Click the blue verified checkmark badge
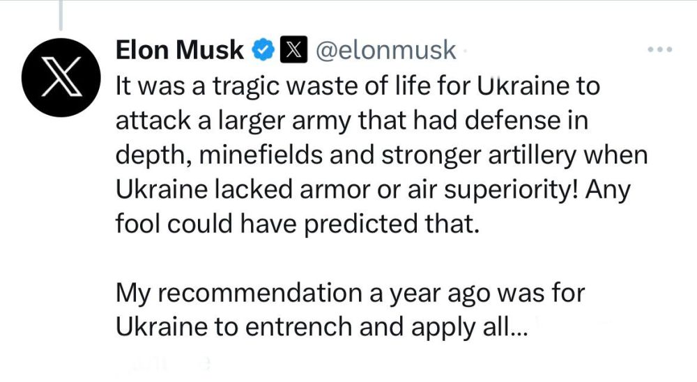 (x=261, y=50)
